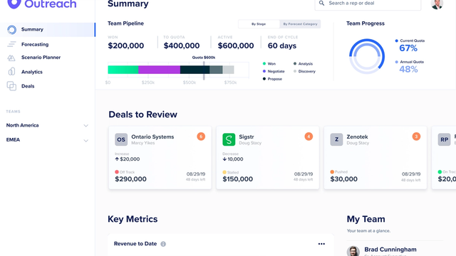Click the purple Negotiate segment in pipeline bar
The width and height of the screenshot is (456, 256).
[x=159, y=70]
